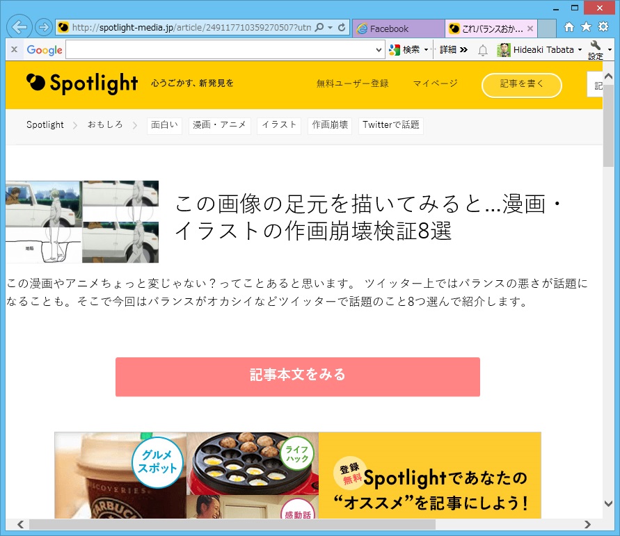Open Favorites with the star icon
This screenshot has height=536, width=620.
586,27
